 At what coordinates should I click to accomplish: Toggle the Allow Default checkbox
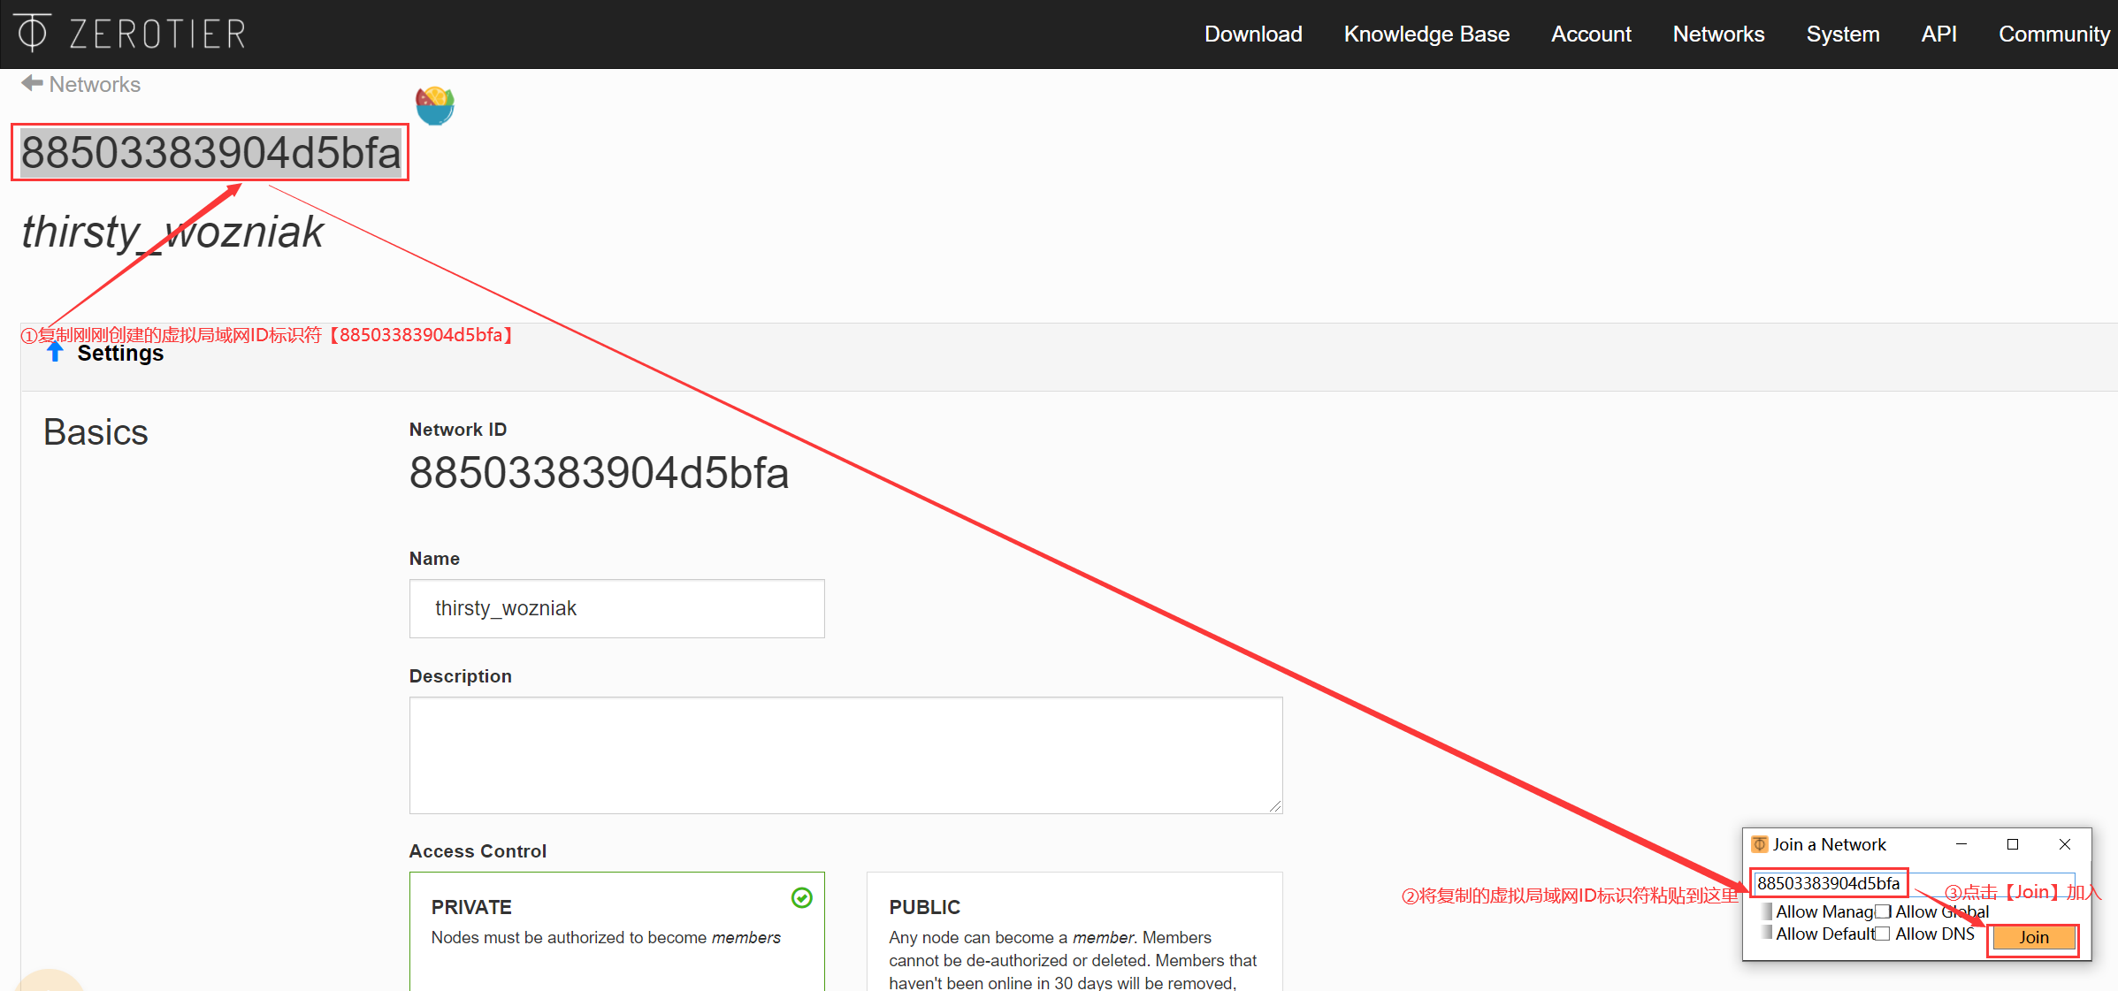point(1767,934)
